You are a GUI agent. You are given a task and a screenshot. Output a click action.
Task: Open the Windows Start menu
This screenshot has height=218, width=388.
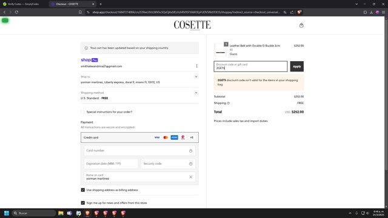pyautogui.click(x=7, y=213)
